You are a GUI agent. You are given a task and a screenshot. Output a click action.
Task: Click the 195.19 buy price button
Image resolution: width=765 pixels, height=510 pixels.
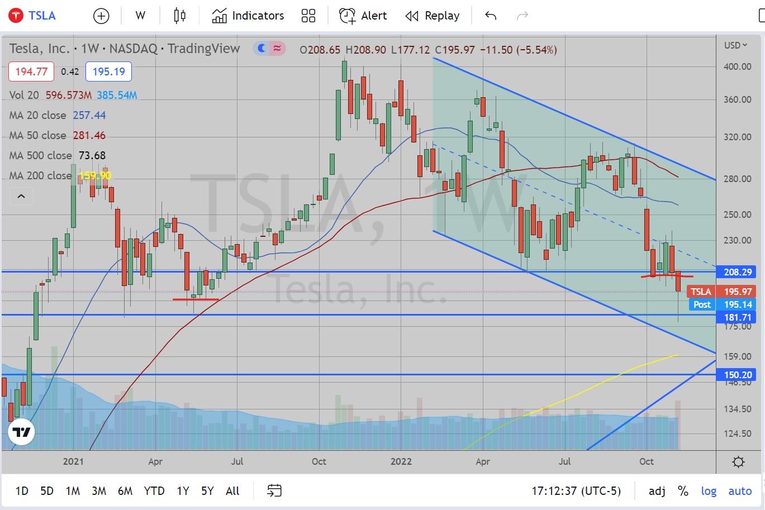pyautogui.click(x=108, y=72)
